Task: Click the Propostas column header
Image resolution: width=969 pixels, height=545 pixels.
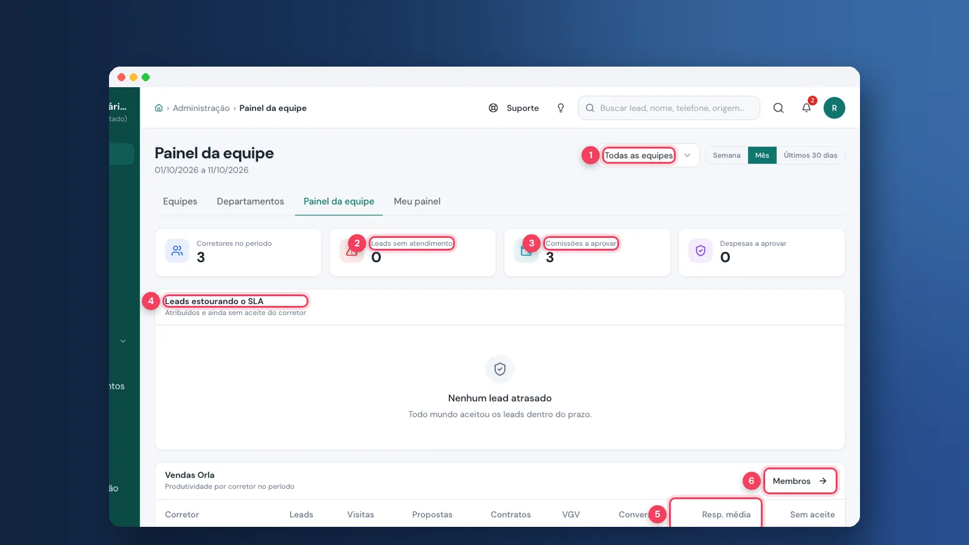Action: [432, 515]
